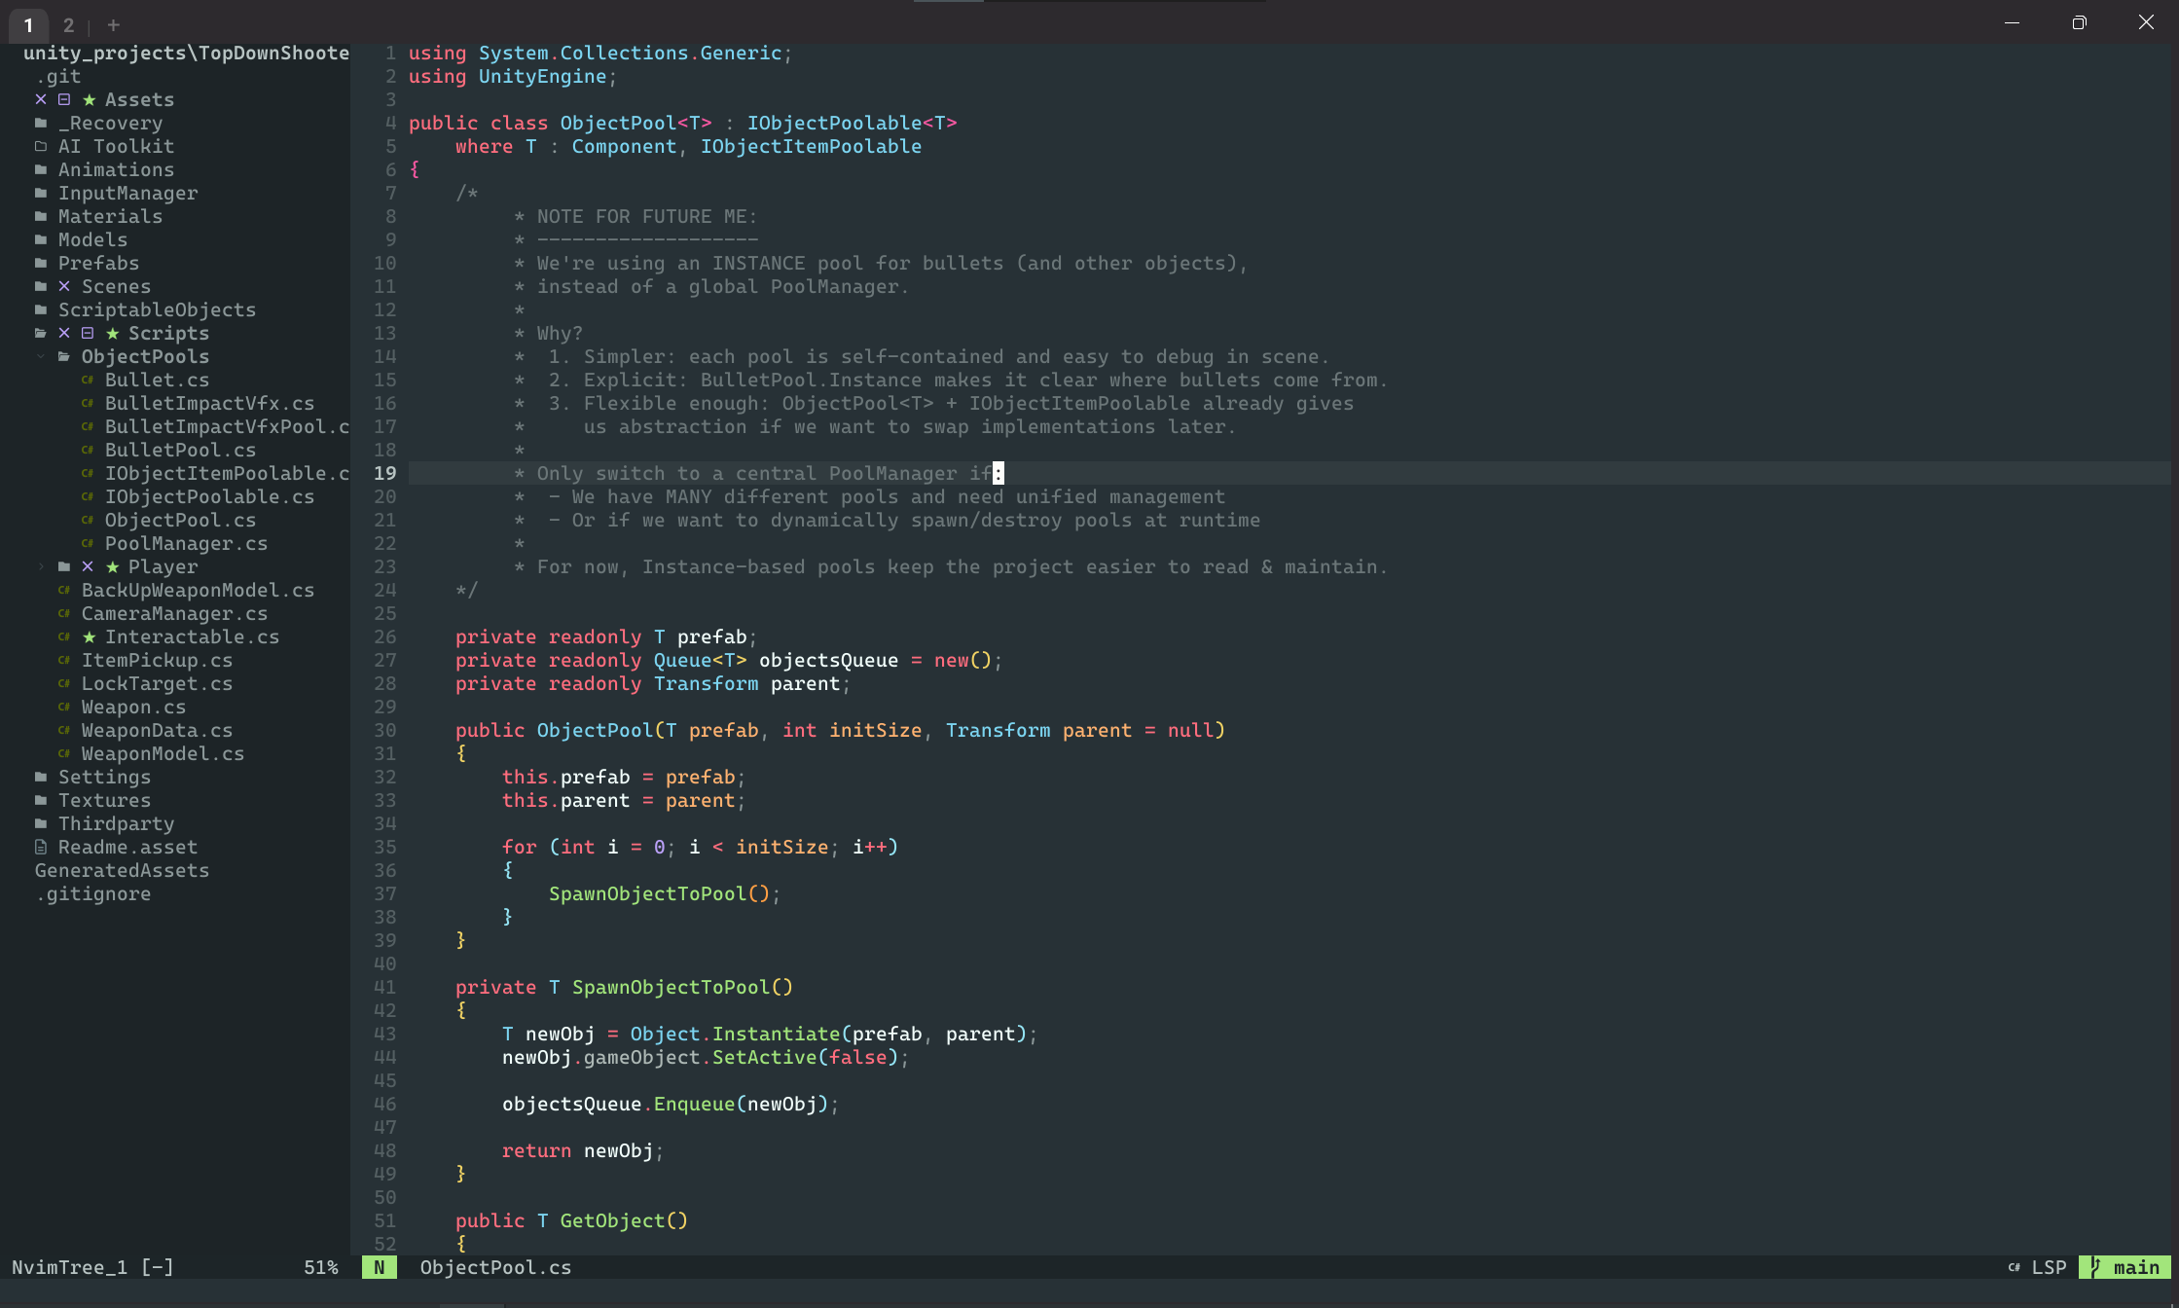Viewport: 2179px width, 1308px height.
Task: Toggle the staged box marker on Scripts
Action: point(88,333)
